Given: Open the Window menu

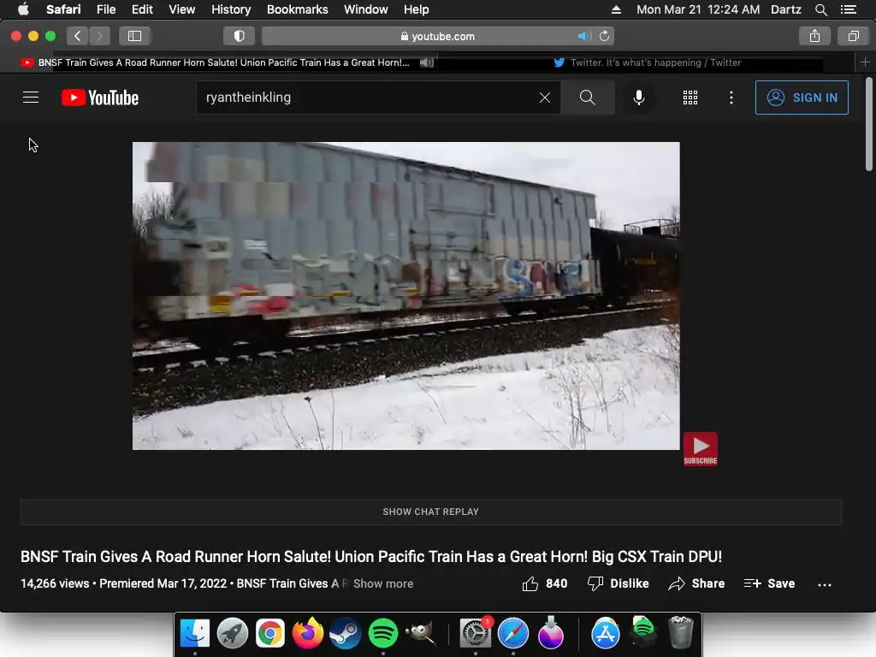Looking at the screenshot, I should 365,9.
